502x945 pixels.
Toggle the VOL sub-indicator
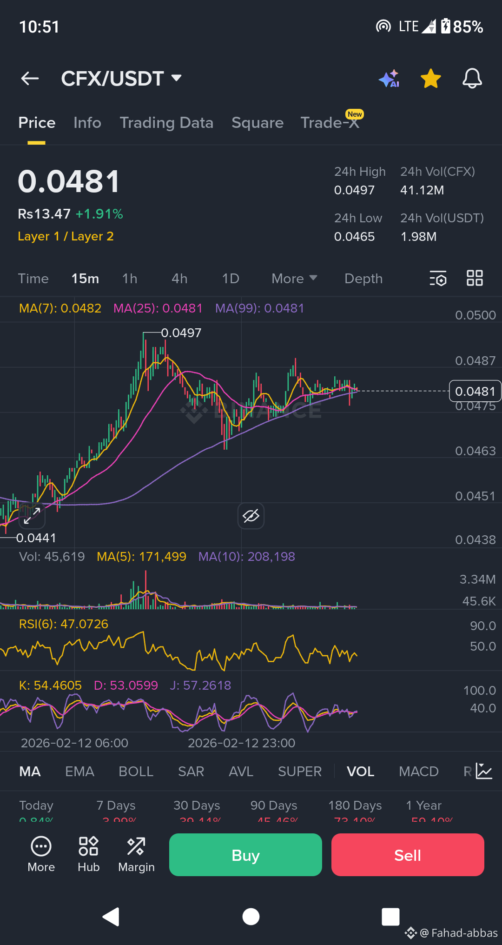[x=360, y=772]
